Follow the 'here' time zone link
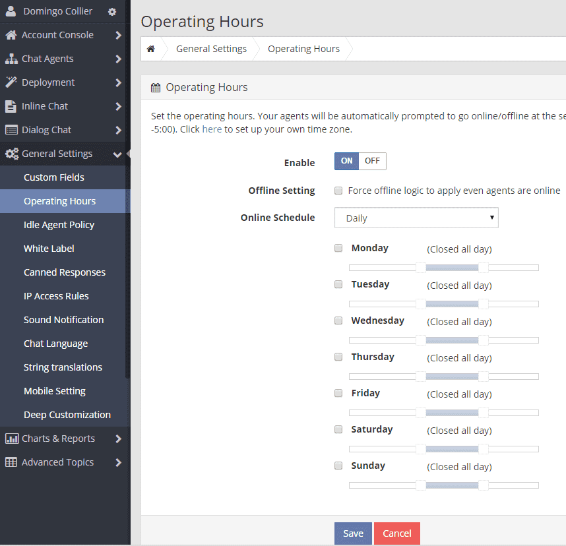 pyautogui.click(x=212, y=129)
